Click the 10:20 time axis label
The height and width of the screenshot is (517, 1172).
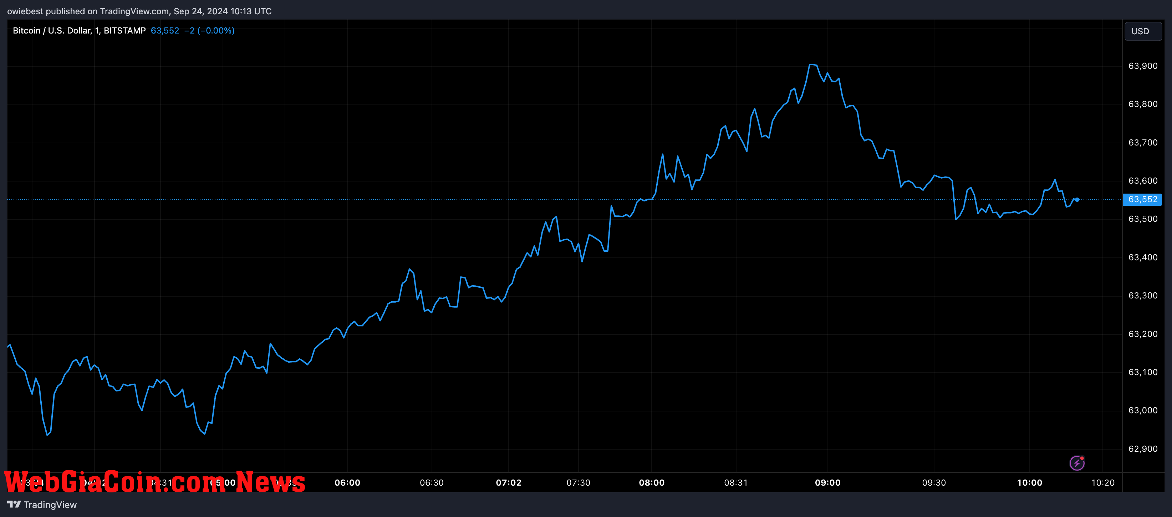coord(1103,482)
